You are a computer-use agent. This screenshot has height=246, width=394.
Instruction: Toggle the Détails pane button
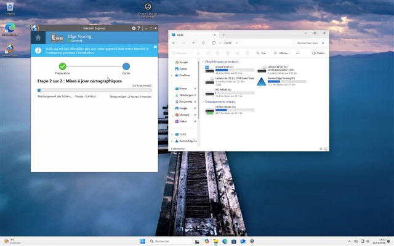point(317,53)
